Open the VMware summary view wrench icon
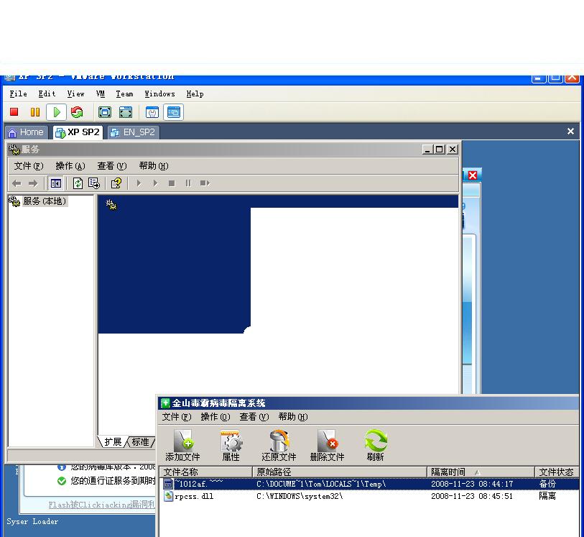Screen dimensions: 584x537 pyautogui.click(x=152, y=112)
